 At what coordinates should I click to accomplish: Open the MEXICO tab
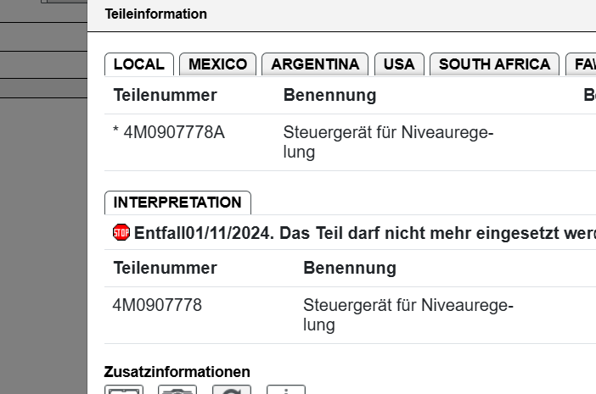pos(217,64)
